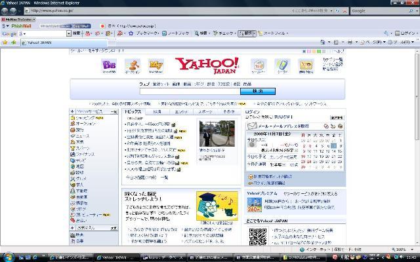Click the IE back arrow button
420x262 pixels.
pyautogui.click(x=5, y=11)
